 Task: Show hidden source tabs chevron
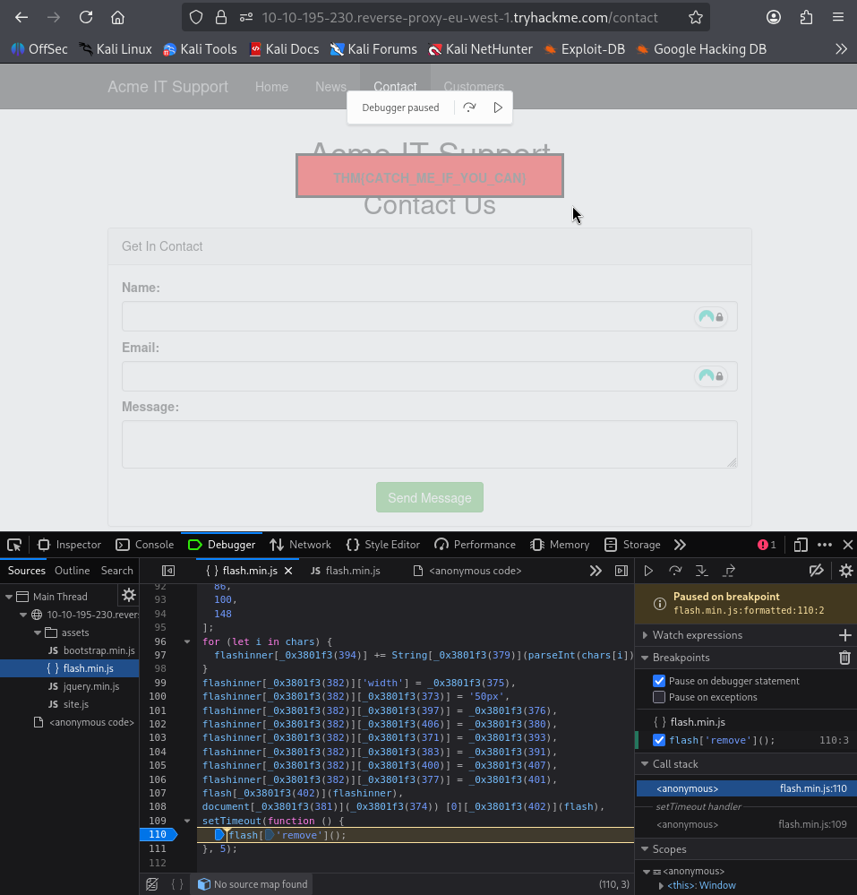click(596, 571)
